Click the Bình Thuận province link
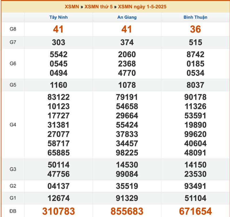This screenshot has width=230, height=217. pyautogui.click(x=195, y=17)
